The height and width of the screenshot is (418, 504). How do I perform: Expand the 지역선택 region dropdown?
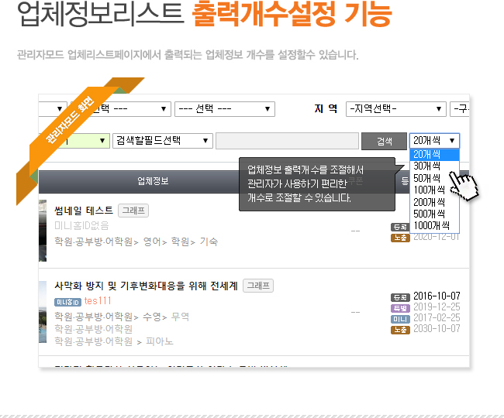click(x=396, y=109)
